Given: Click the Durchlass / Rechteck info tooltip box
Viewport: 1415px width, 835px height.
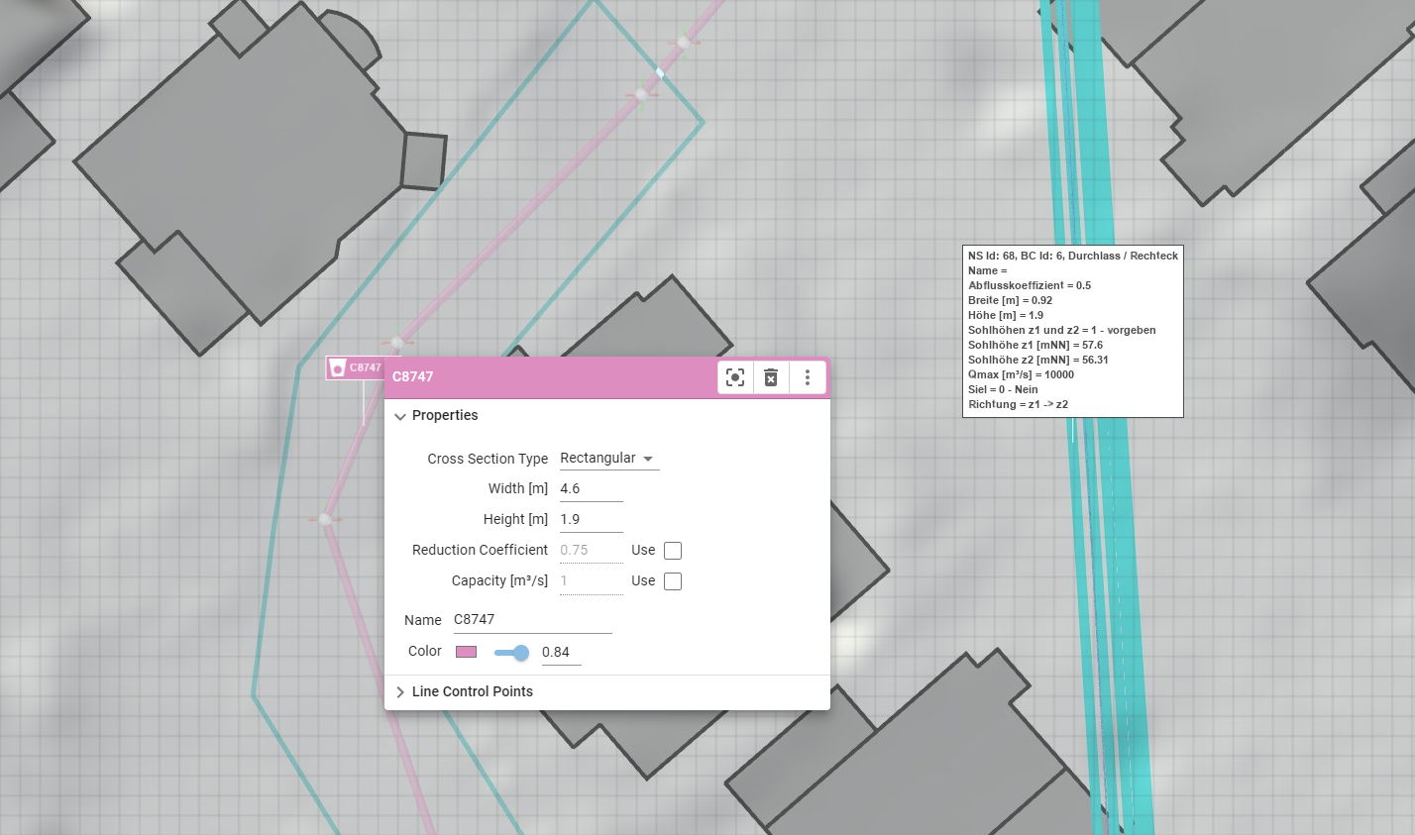Looking at the screenshot, I should tap(1072, 331).
